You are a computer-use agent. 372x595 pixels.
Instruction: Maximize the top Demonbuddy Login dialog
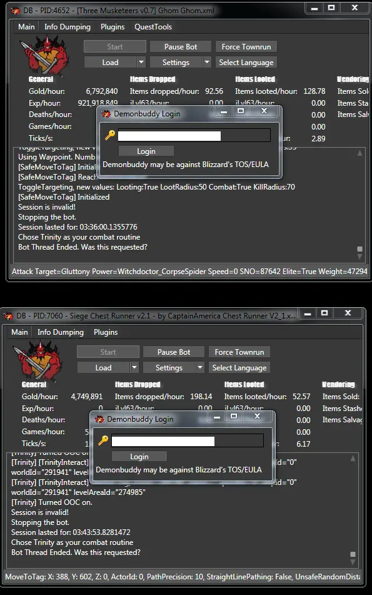[x=241, y=111]
